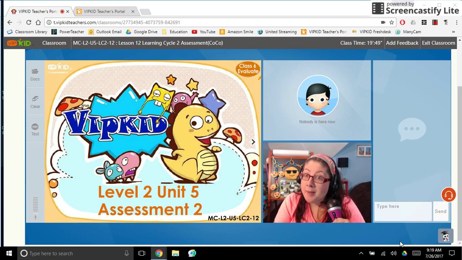
Task: Open Windows Start menu
Action: pyautogui.click(x=9, y=253)
